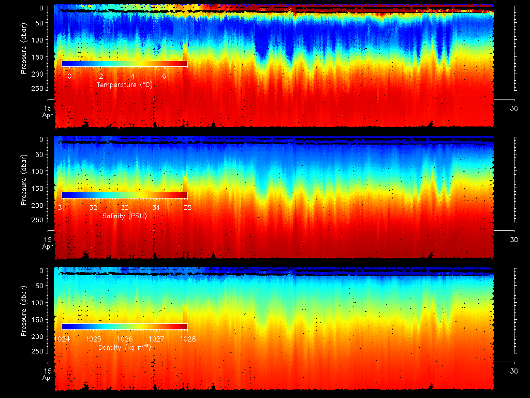This screenshot has height=398, width=530.
Task: Click the 'Density (kg m⁻³)' label
Action: pyautogui.click(x=125, y=347)
